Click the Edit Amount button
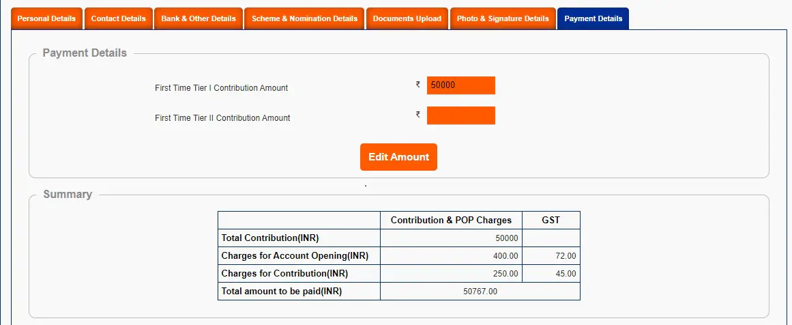The width and height of the screenshot is (792, 325). [x=398, y=156]
